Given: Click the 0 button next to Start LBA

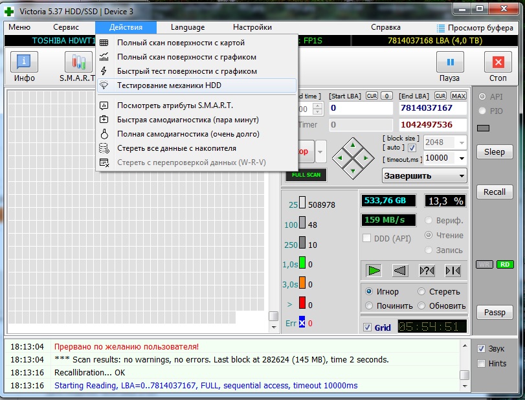Looking at the screenshot, I should [386, 96].
